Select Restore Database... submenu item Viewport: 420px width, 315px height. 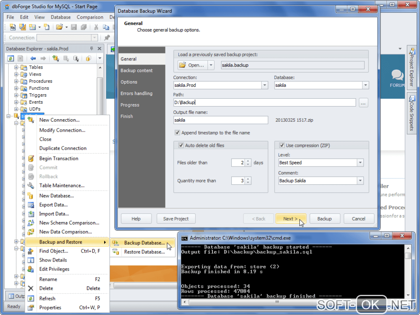pyautogui.click(x=143, y=252)
